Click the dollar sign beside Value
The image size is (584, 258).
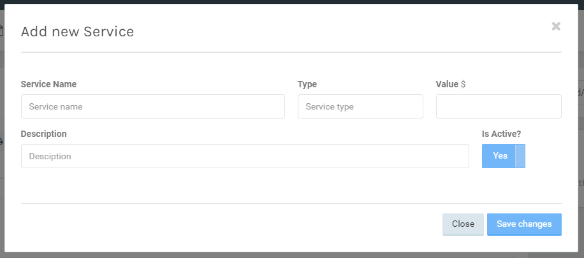click(463, 84)
